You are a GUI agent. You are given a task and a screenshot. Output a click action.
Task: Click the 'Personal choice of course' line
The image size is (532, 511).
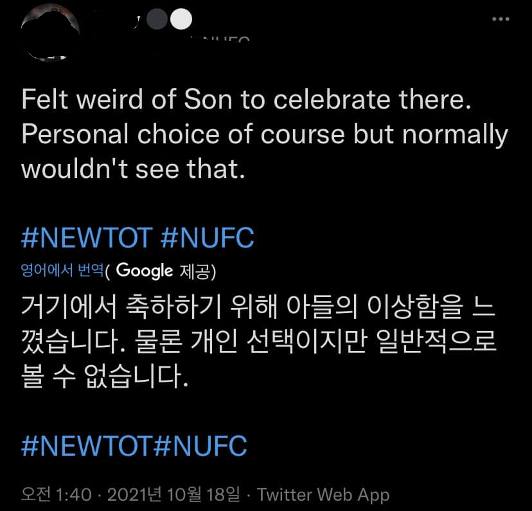pos(264,134)
